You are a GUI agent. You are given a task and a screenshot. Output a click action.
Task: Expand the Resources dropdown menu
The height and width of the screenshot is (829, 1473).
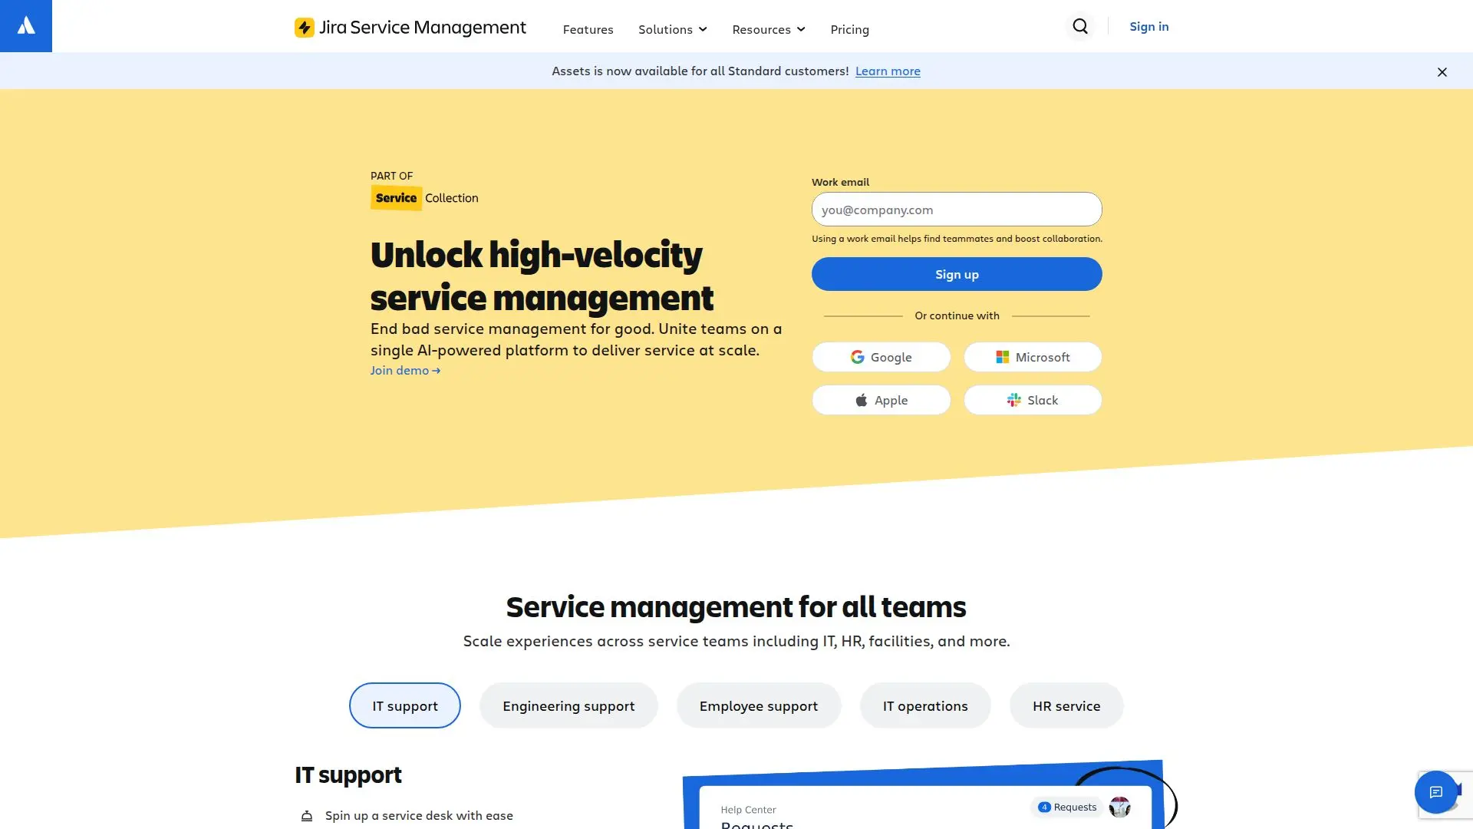click(769, 29)
